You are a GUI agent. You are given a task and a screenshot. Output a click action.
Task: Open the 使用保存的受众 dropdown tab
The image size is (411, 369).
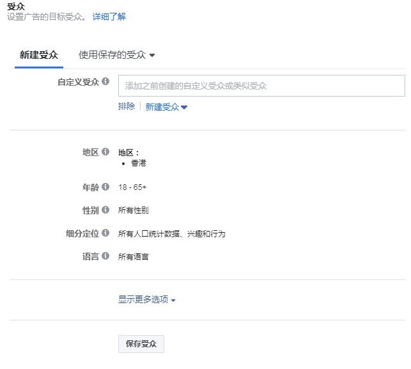pos(116,55)
